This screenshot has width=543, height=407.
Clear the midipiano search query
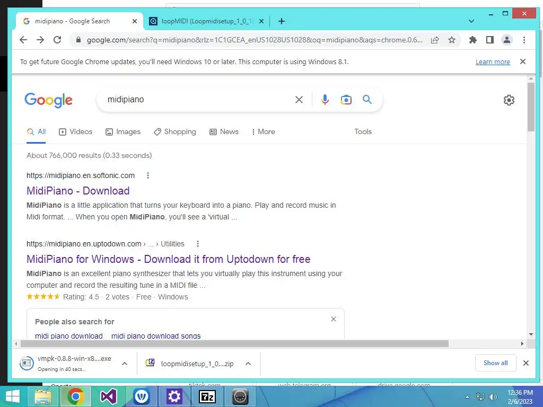[x=299, y=100]
